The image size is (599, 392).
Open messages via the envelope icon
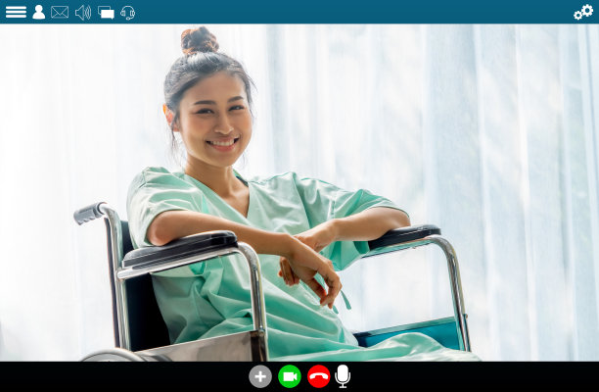click(x=60, y=12)
